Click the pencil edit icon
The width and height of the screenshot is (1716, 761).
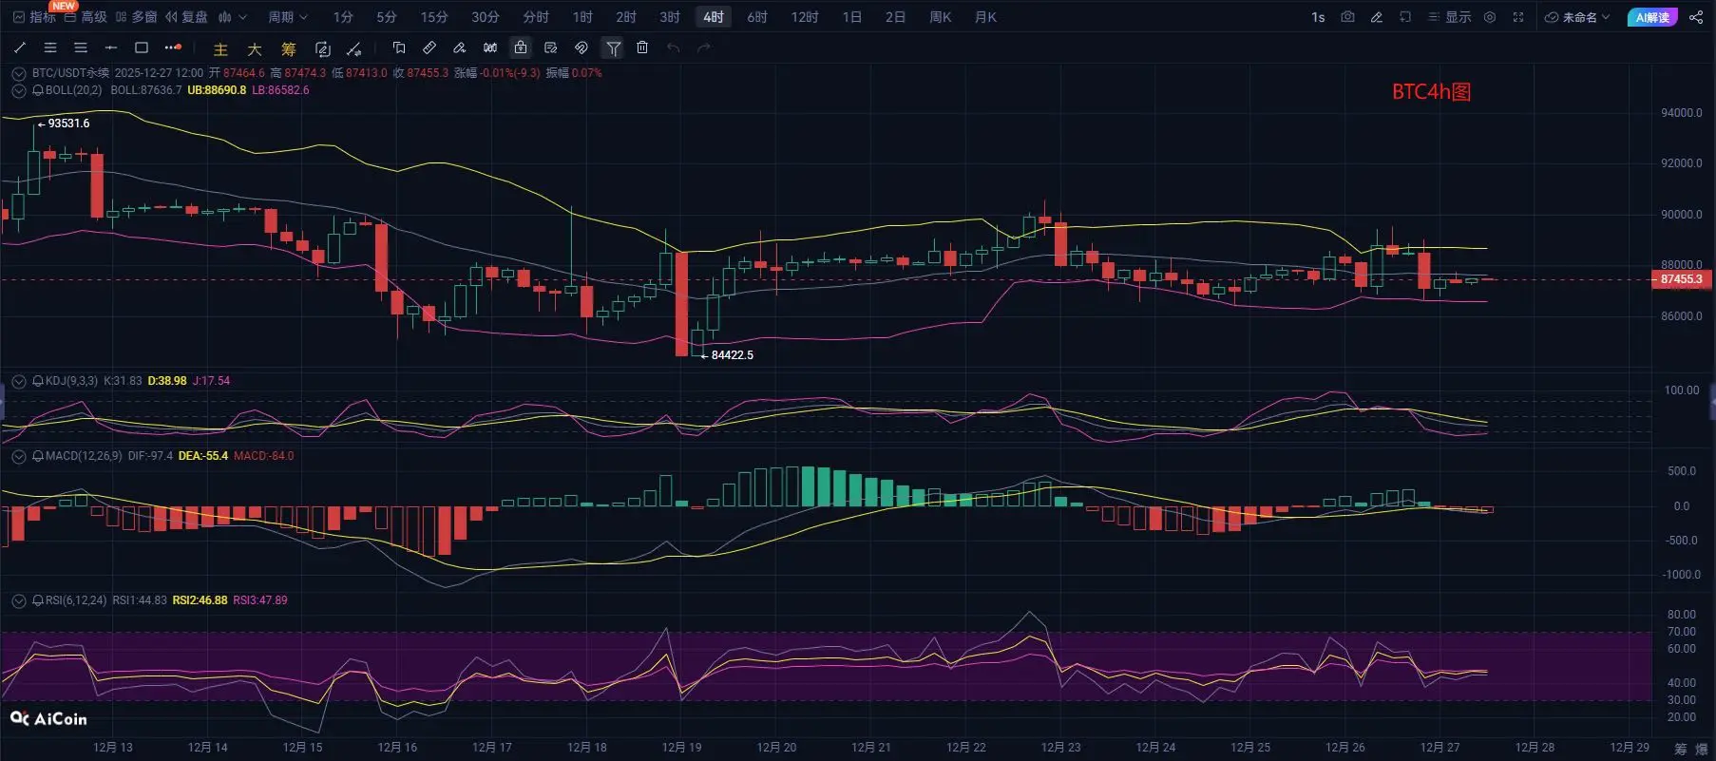pyautogui.click(x=1376, y=17)
